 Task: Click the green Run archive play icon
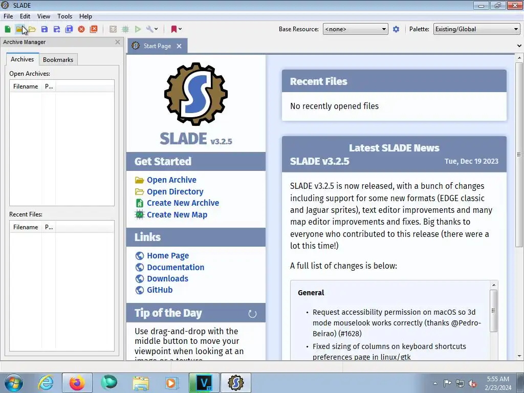point(138,29)
